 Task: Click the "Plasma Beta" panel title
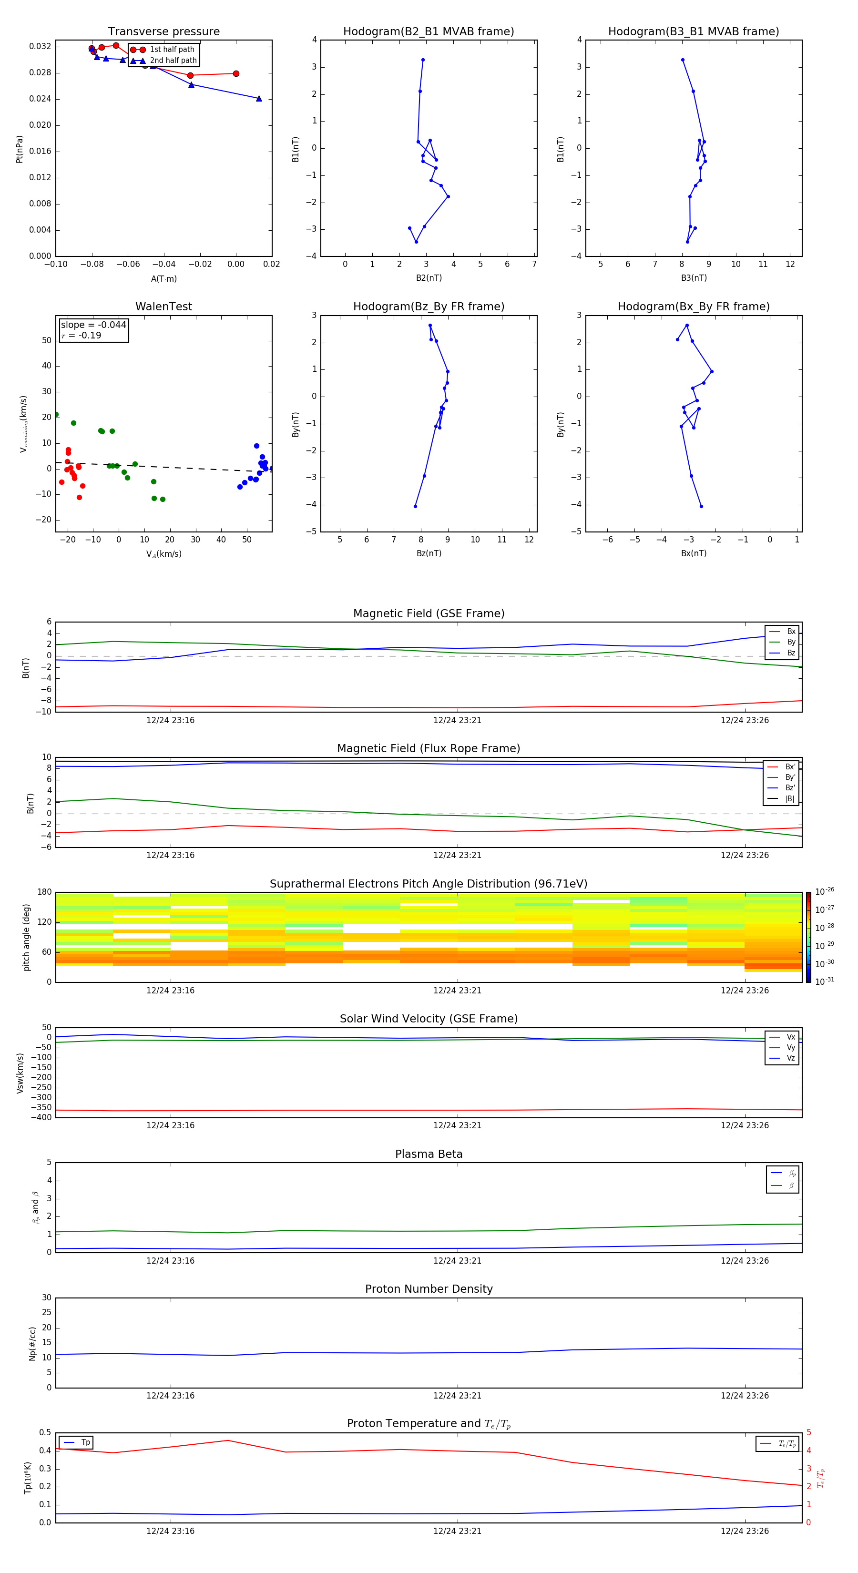429,1154
